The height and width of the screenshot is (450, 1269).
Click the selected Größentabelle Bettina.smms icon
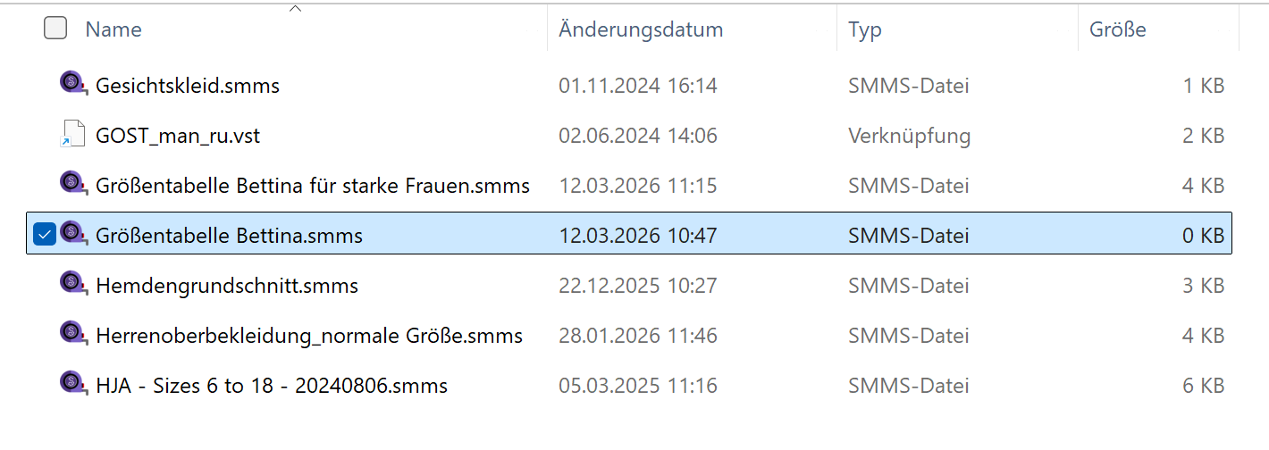pos(73,234)
